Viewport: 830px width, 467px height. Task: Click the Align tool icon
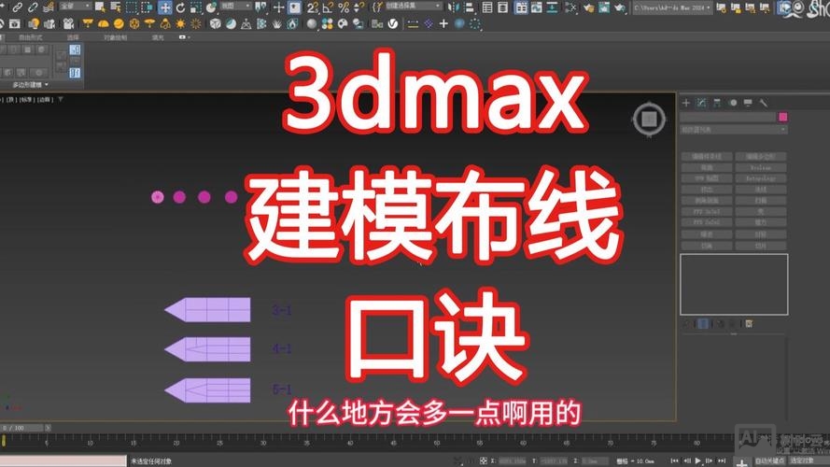tap(469, 7)
